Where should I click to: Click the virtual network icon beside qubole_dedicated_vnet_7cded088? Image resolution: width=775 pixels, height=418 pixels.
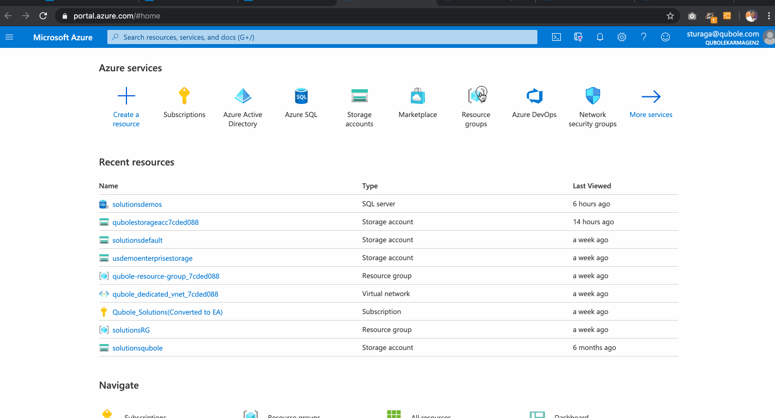pyautogui.click(x=104, y=294)
